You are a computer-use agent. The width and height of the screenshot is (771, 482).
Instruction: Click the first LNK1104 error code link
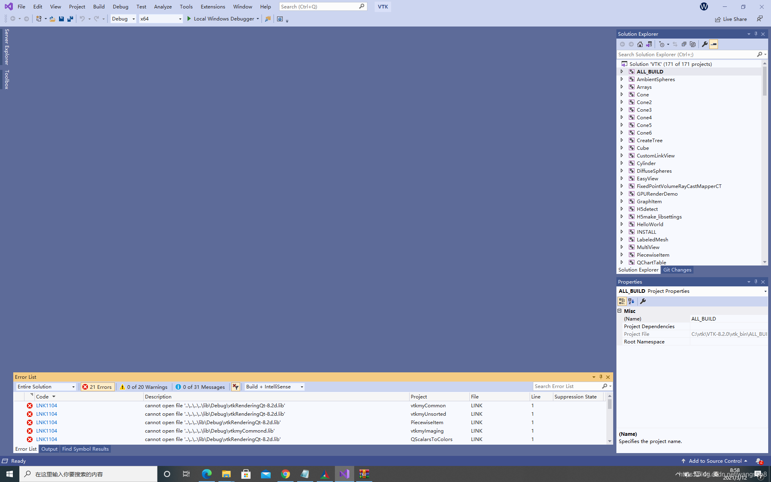pos(47,406)
